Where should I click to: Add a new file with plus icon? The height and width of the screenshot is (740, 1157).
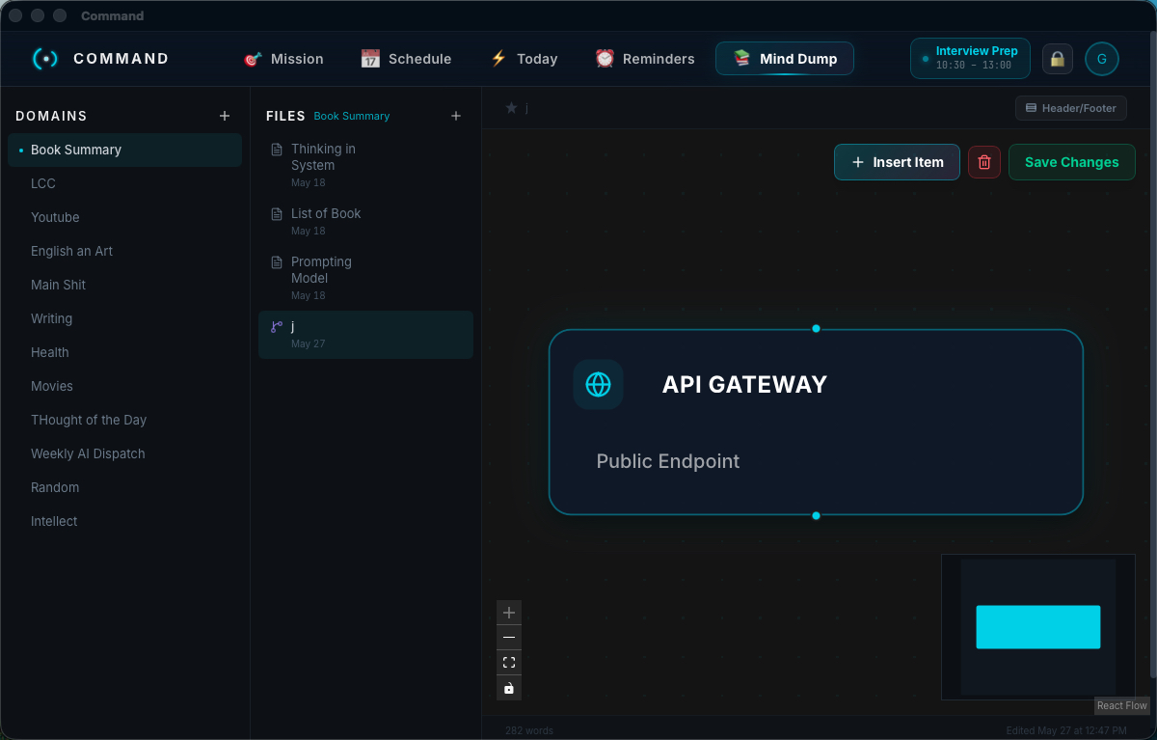tap(456, 116)
